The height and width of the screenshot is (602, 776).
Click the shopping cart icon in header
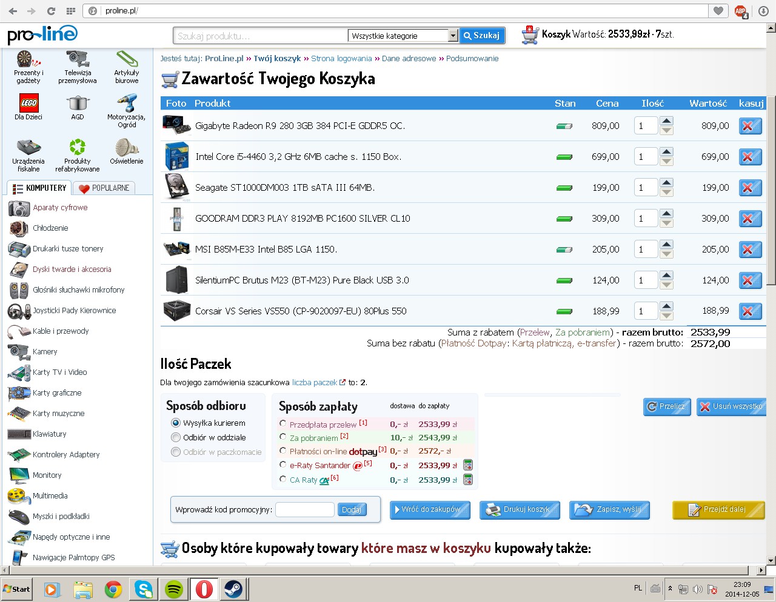point(530,35)
